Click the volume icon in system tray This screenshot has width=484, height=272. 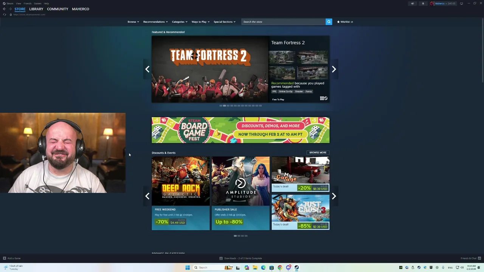(x=462, y=267)
